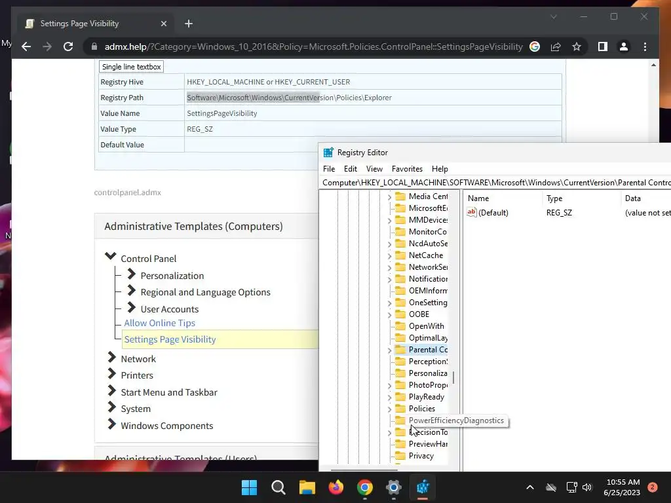Click the SettingsPageVisibility value name cell
The image size is (671, 503).
pyautogui.click(x=373, y=113)
